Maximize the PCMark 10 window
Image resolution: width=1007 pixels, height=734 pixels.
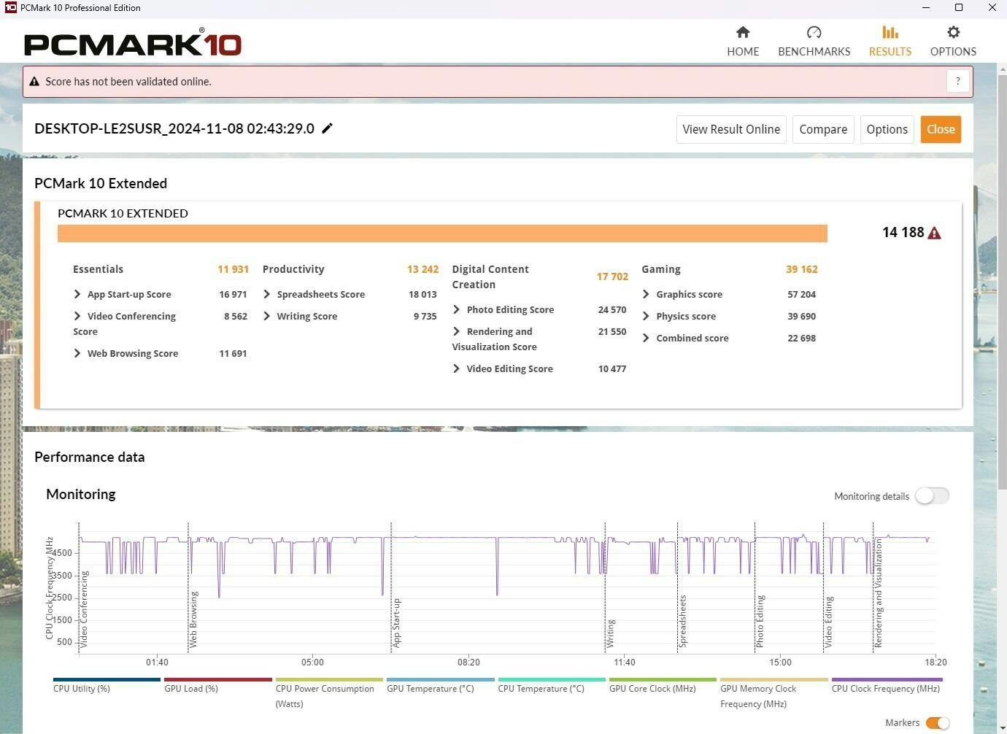[959, 7]
